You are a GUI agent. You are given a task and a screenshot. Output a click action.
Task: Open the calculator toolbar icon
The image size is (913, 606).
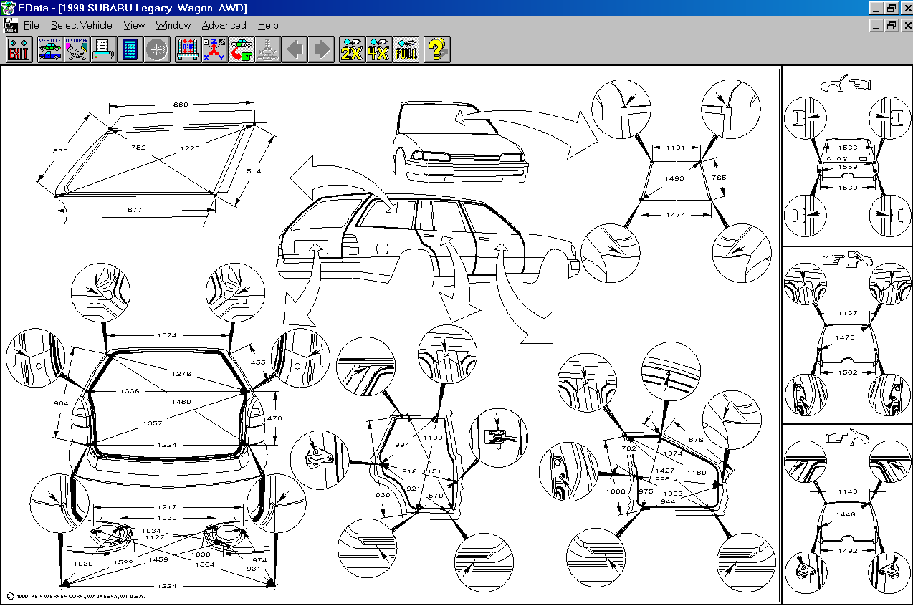(x=129, y=49)
